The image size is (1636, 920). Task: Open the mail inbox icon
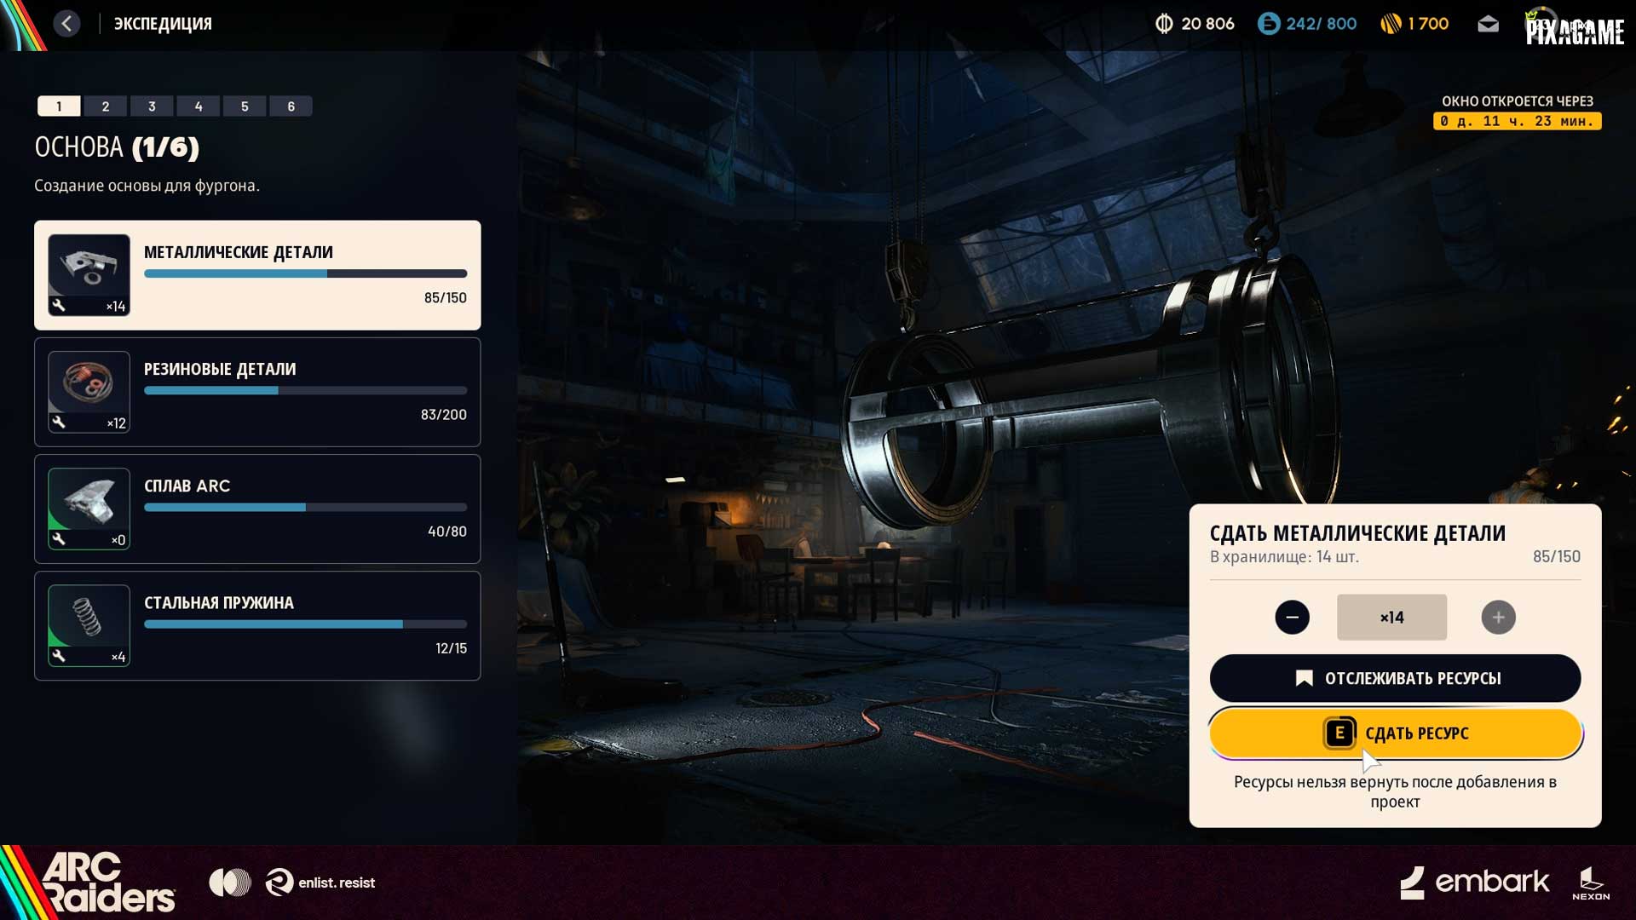[1488, 24]
